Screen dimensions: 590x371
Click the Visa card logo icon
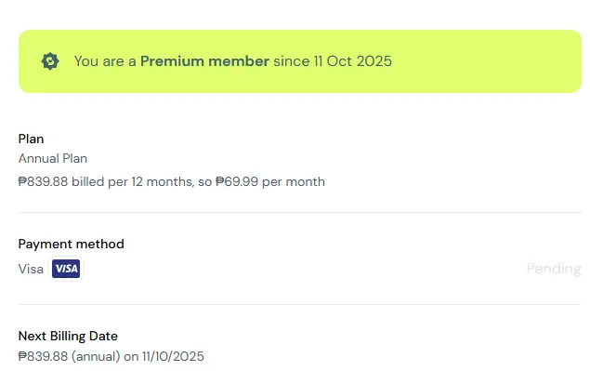point(66,269)
